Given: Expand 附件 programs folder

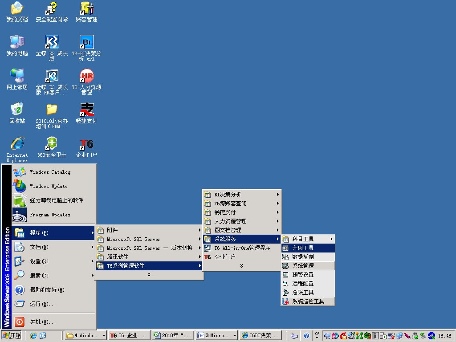Looking at the screenshot, I should 149,230.
